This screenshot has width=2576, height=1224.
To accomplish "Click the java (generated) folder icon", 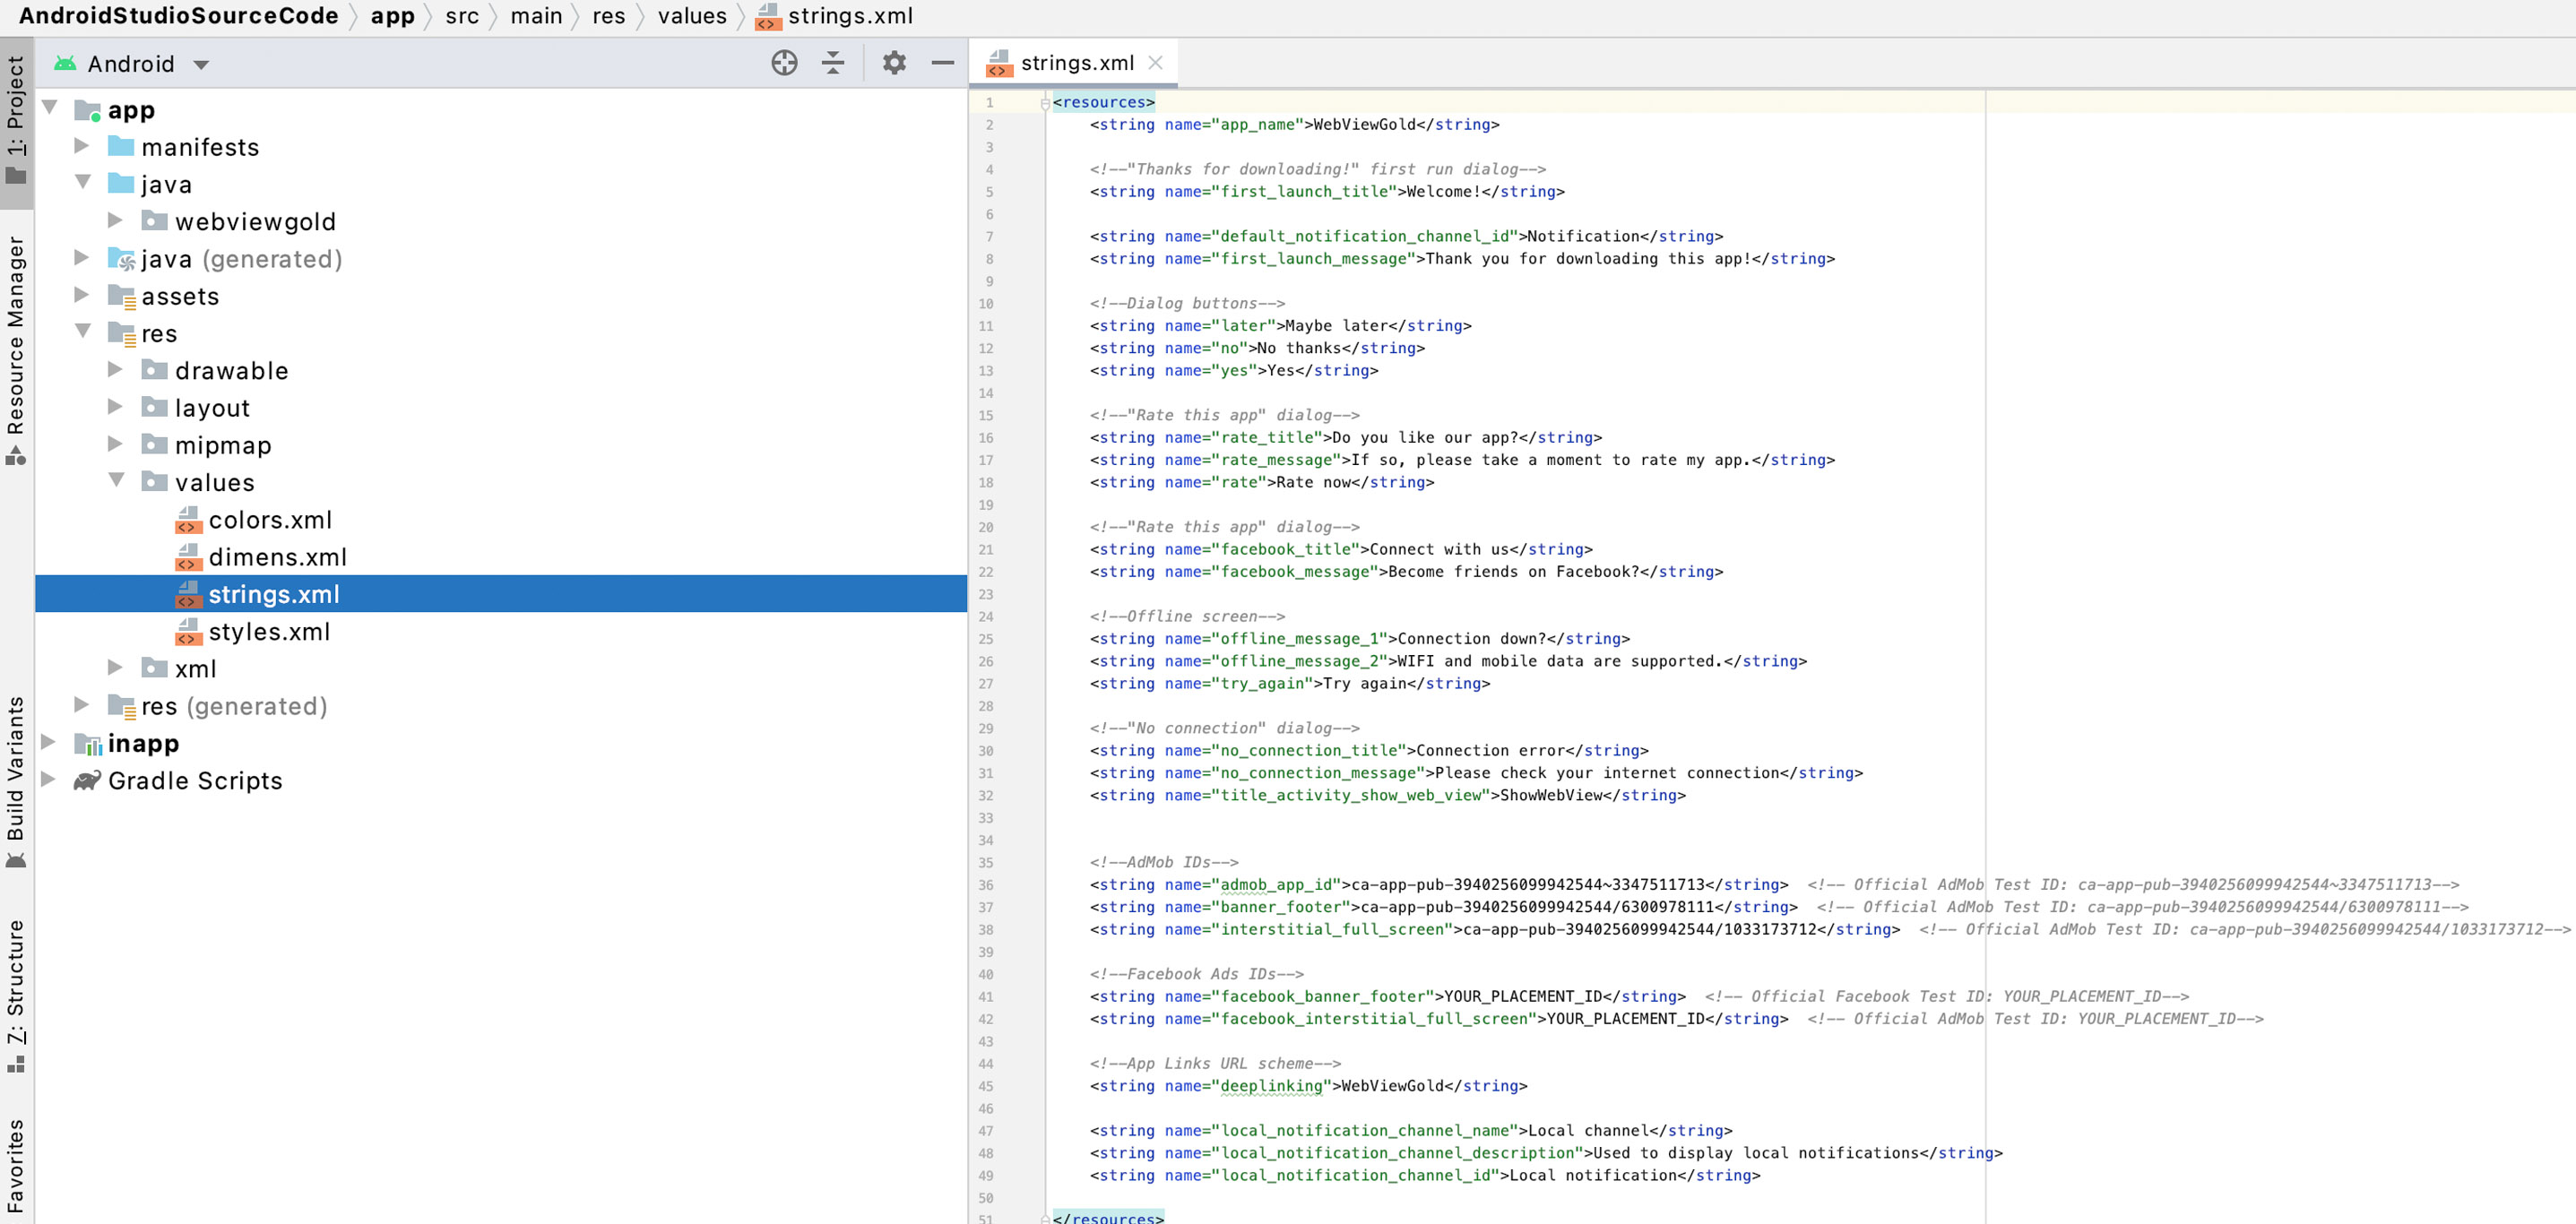I will [121, 259].
